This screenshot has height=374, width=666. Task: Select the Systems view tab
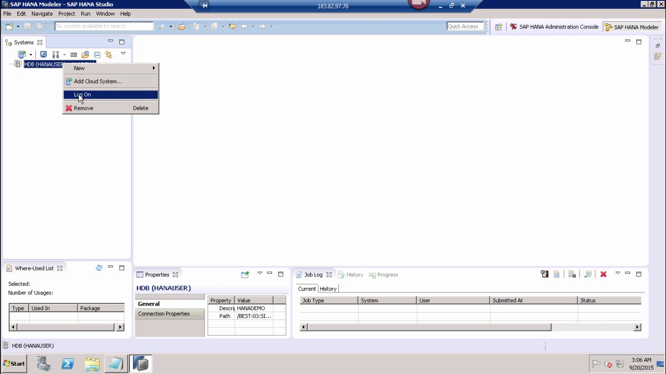point(23,42)
